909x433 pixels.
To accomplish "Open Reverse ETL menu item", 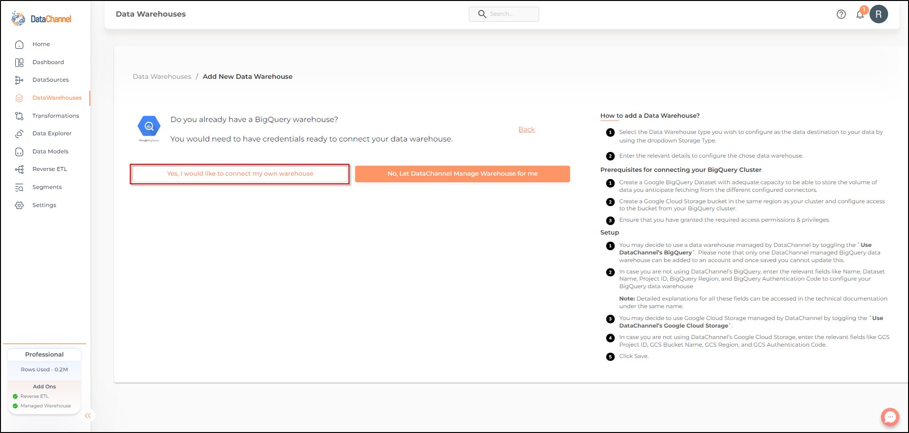I will tap(49, 169).
